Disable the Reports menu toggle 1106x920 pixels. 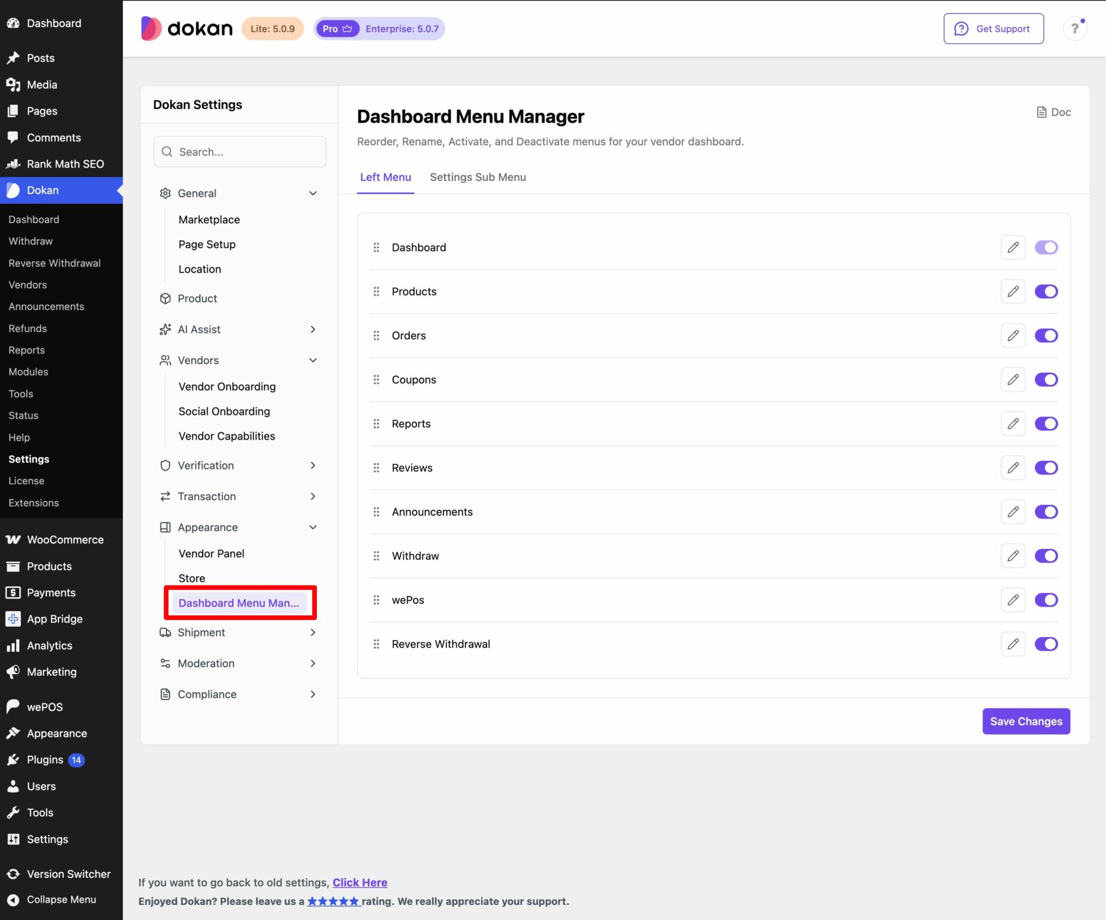click(x=1046, y=424)
